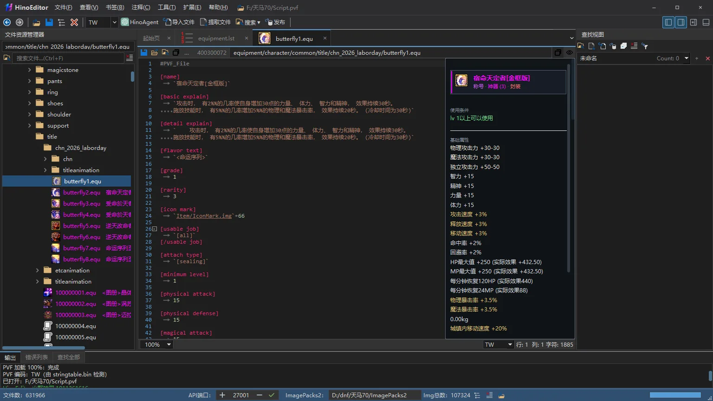Close the equipment.lst tab
Image resolution: width=713 pixels, height=401 pixels.
(246, 38)
